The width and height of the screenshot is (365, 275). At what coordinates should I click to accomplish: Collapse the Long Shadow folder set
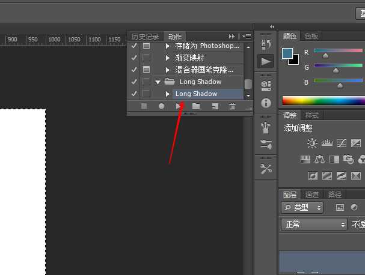point(158,82)
